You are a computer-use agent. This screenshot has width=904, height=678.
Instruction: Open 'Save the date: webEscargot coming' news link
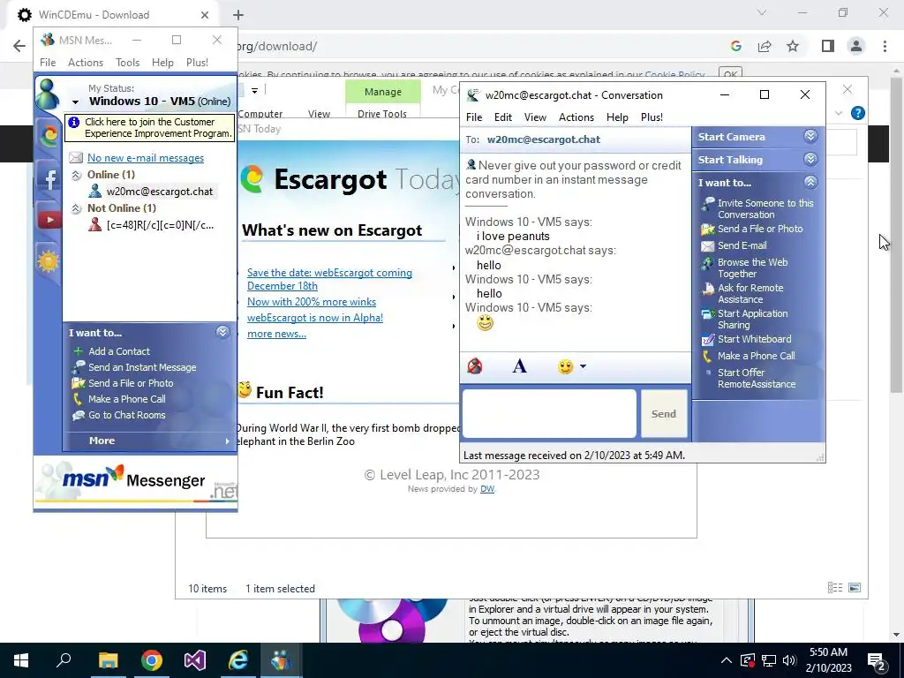329,279
